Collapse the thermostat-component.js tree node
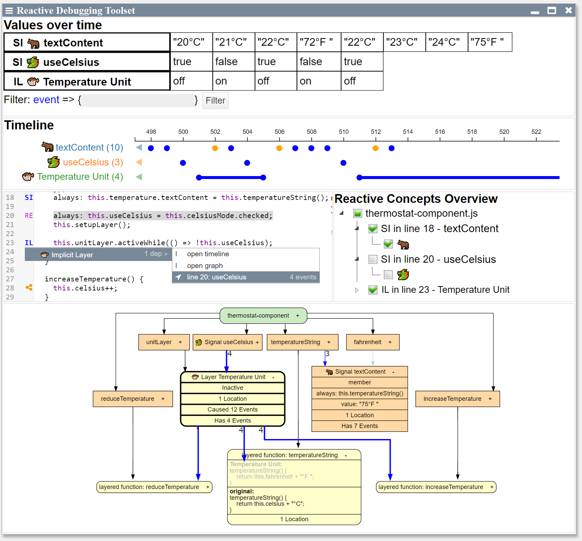The image size is (582, 541). [x=342, y=213]
